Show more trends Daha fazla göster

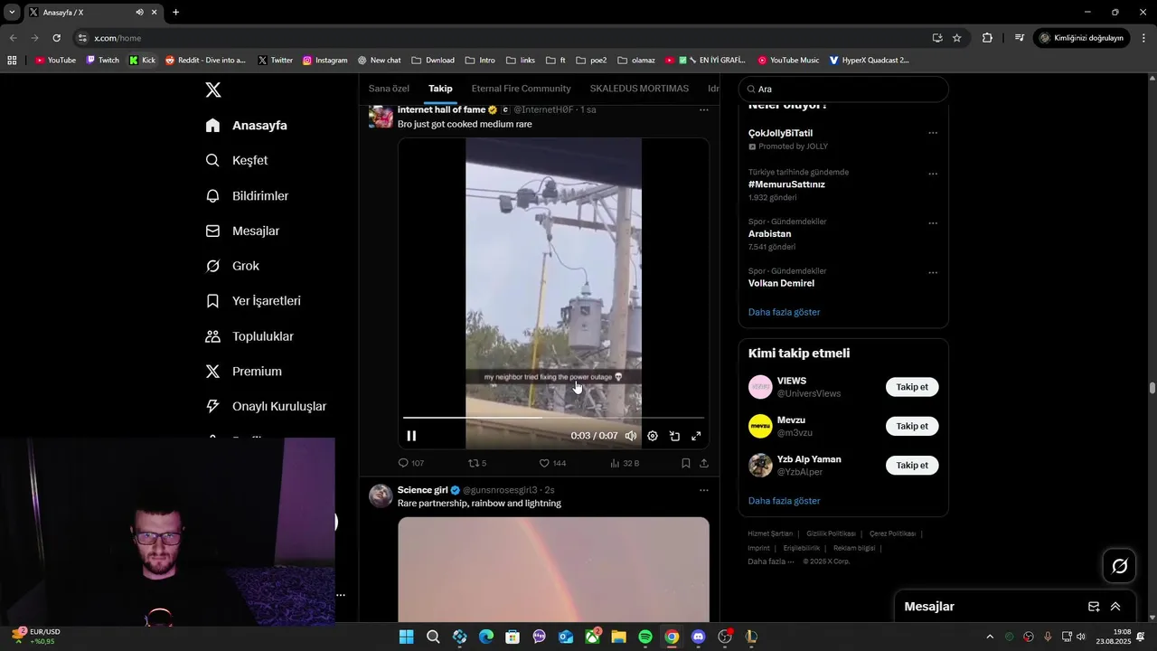(784, 312)
